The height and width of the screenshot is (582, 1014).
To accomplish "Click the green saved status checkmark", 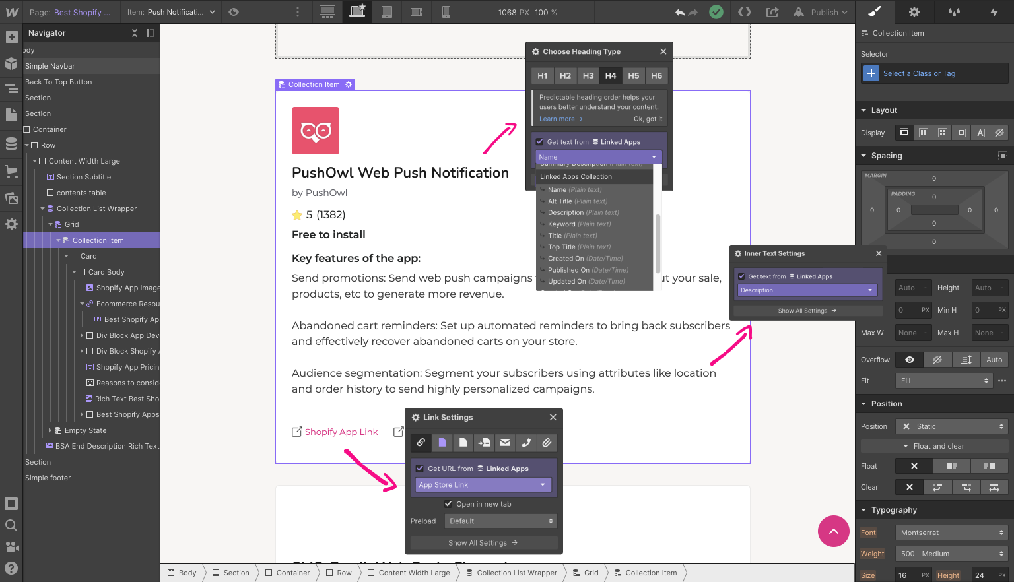I will [x=716, y=12].
